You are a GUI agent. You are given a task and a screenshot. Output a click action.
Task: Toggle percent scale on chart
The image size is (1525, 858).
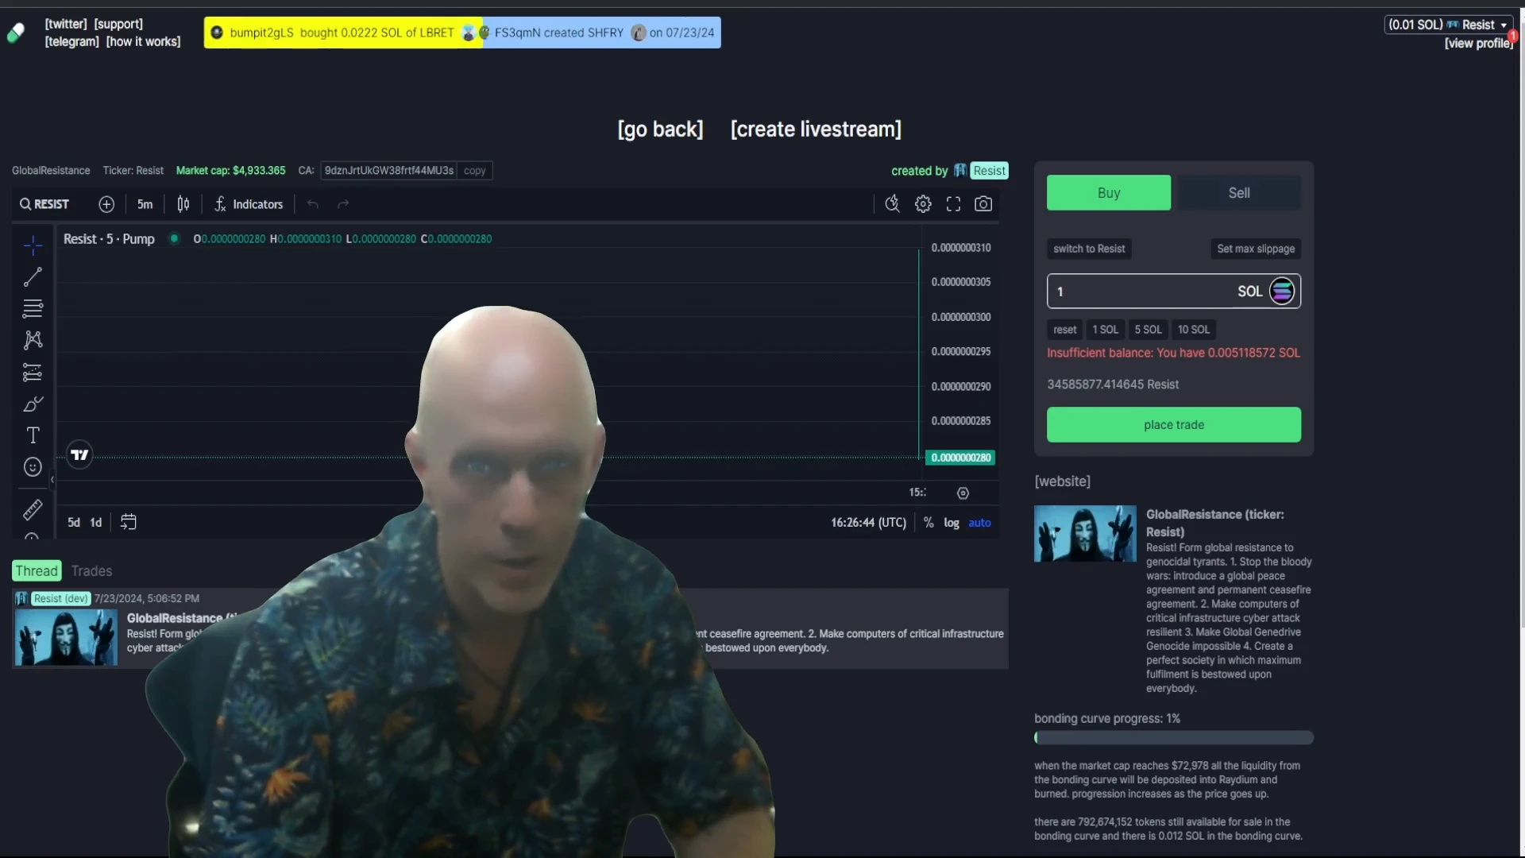coord(929,523)
